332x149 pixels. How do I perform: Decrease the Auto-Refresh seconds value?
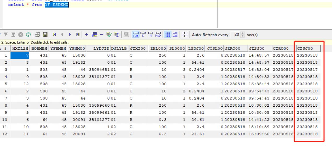[242, 36]
